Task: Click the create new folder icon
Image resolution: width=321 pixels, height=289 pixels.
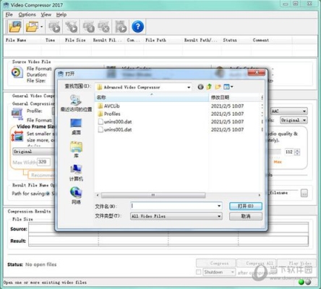Action: (218, 87)
